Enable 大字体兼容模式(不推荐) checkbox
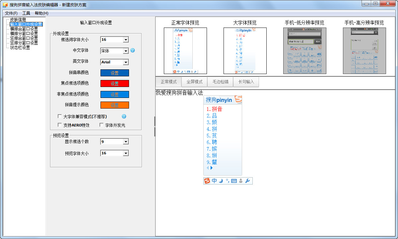398x239 pixels. click(60, 117)
